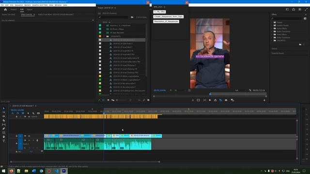The width and height of the screenshot is (310, 174).
Task: Click the Program Monitor playhead scrubber
Action: [x=210, y=94]
